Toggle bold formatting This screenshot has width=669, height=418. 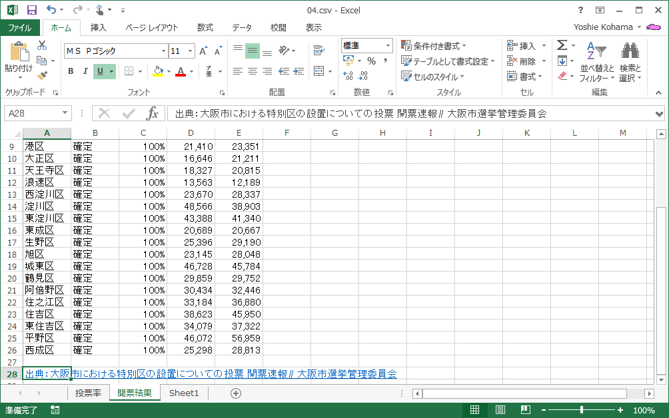(x=71, y=71)
